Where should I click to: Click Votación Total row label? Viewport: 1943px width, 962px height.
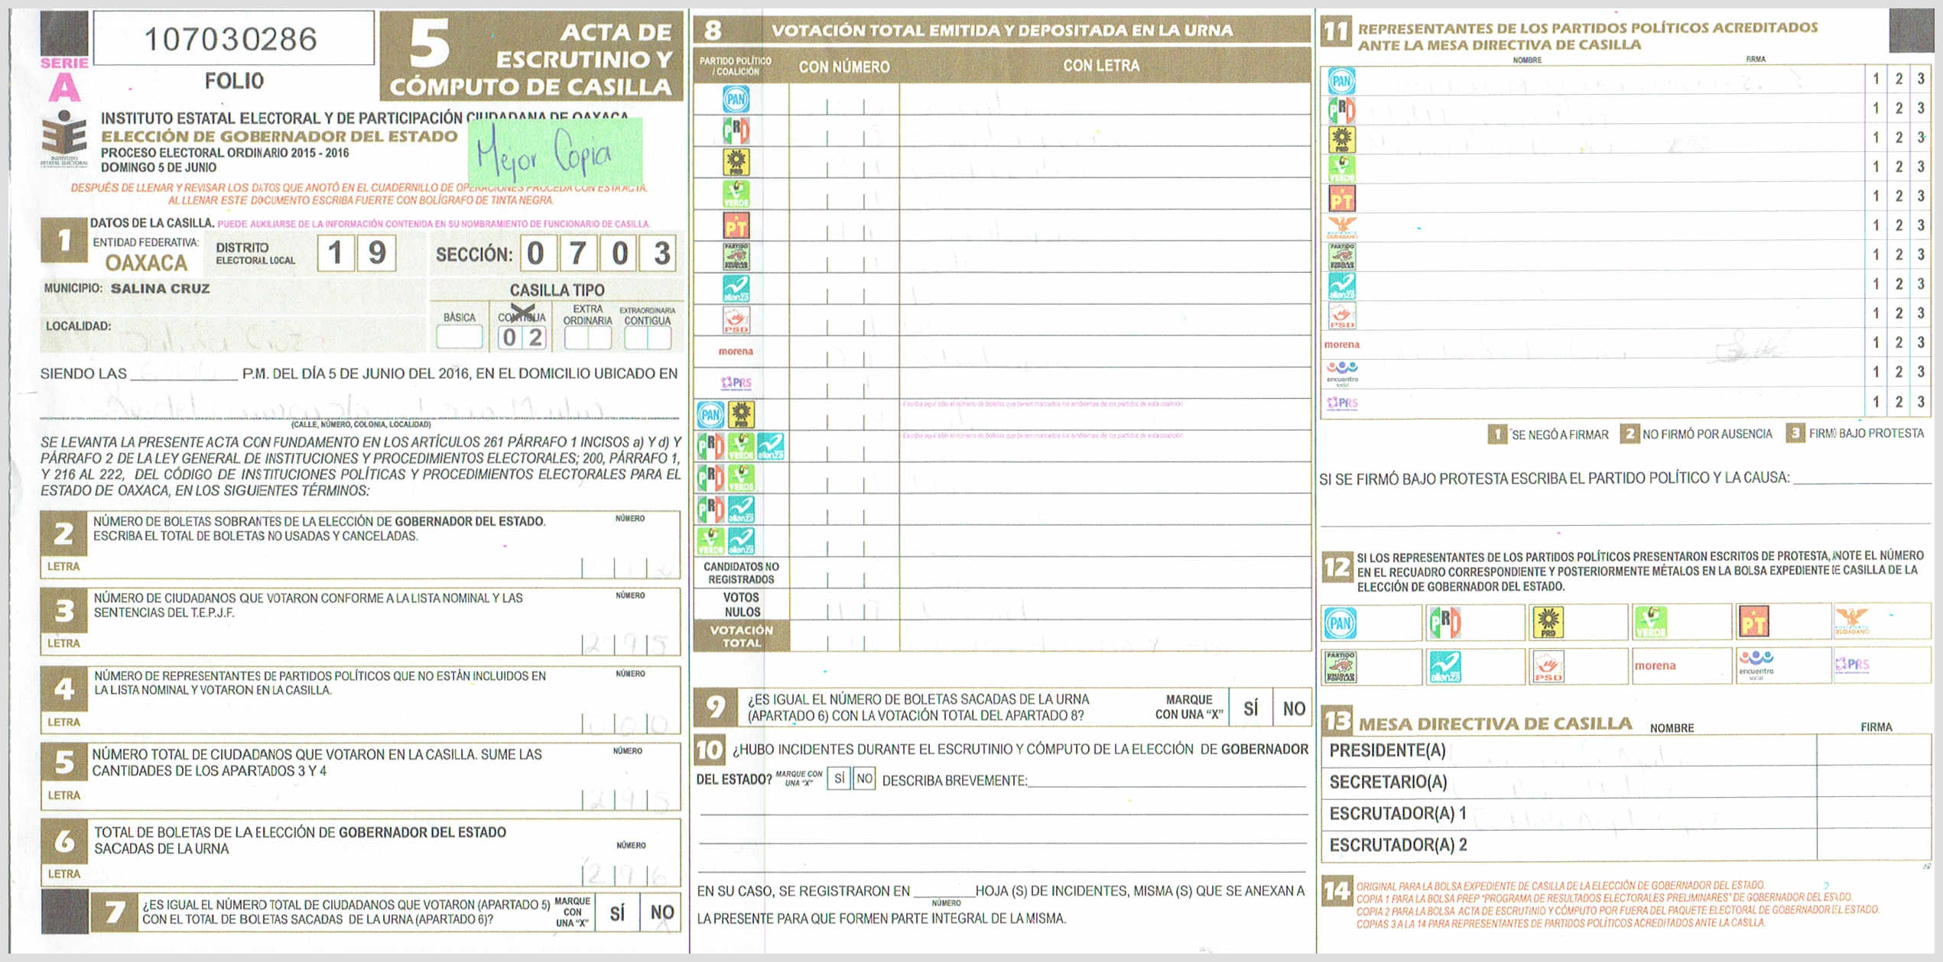pyautogui.click(x=741, y=636)
